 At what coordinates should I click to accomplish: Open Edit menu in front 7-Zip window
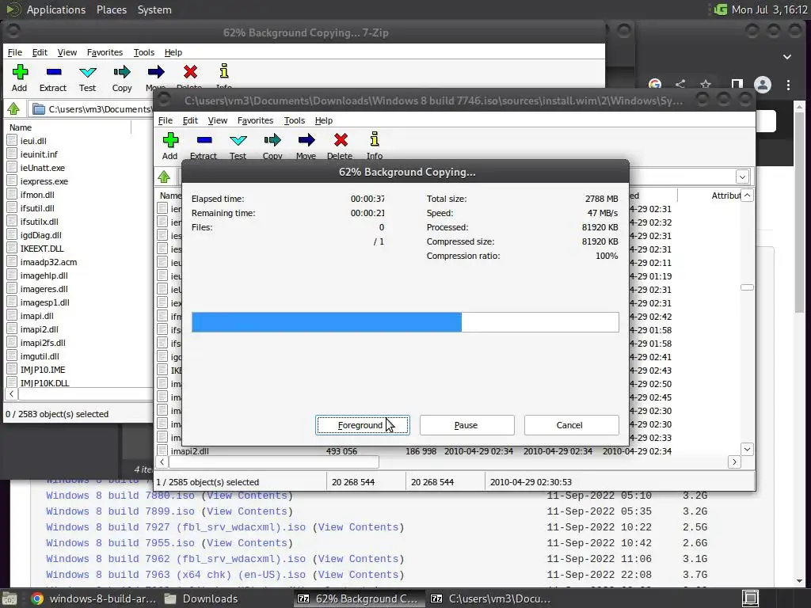tap(190, 120)
